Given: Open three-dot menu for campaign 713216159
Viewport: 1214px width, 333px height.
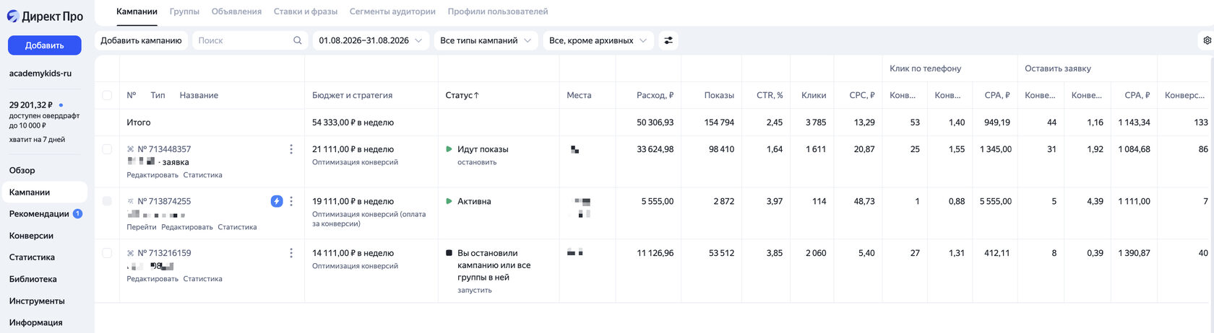Looking at the screenshot, I should [291, 253].
